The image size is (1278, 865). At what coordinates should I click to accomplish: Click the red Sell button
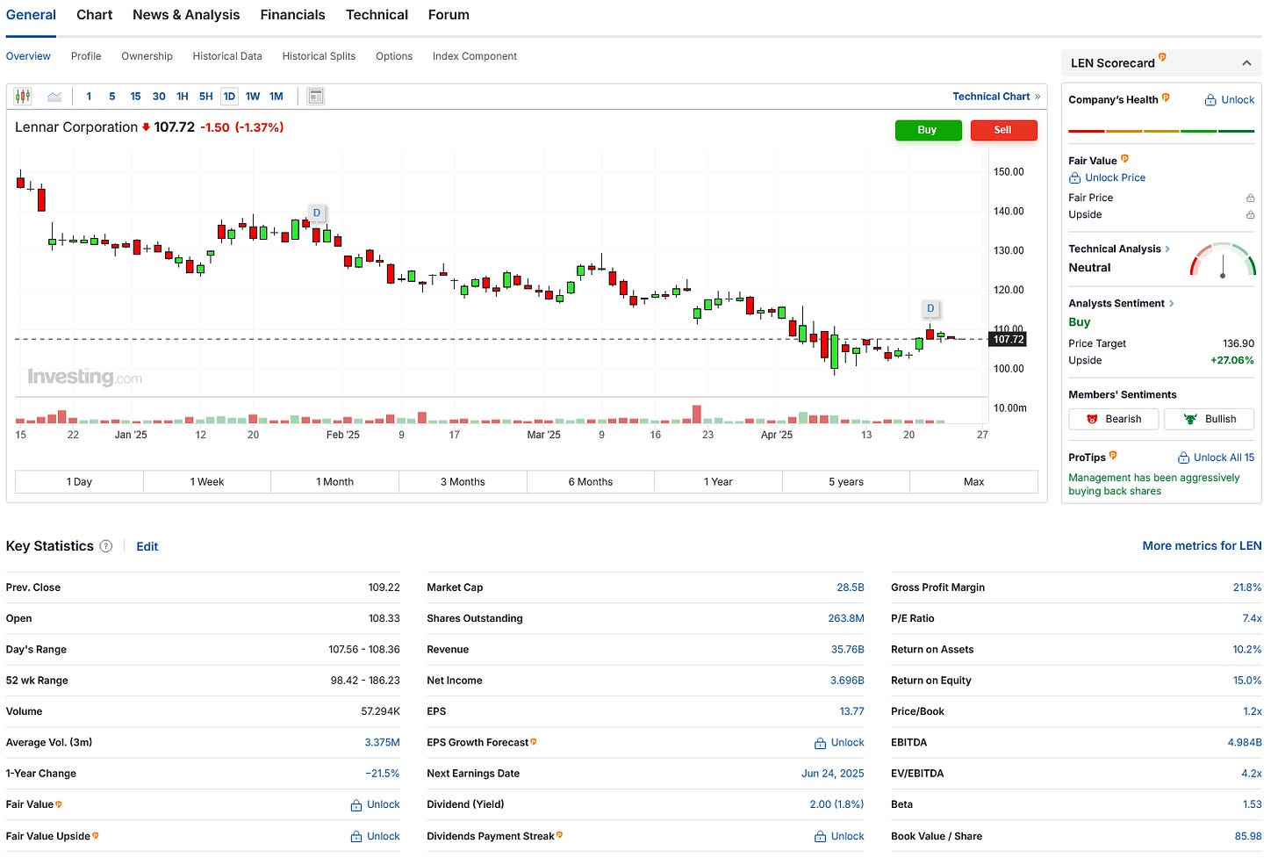[1003, 130]
